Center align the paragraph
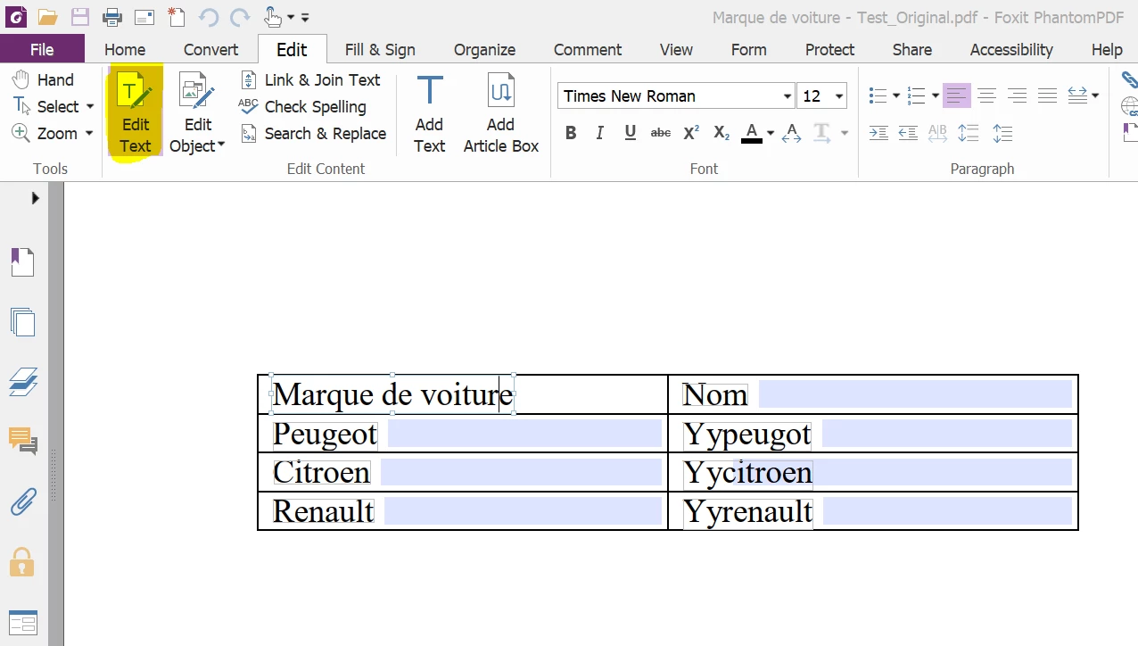 click(x=986, y=95)
